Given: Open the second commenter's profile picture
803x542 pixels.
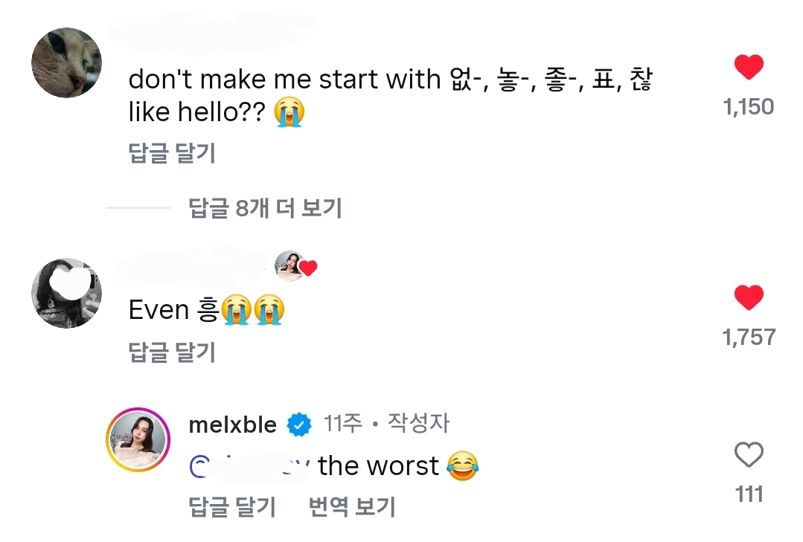Looking at the screenshot, I should pyautogui.click(x=66, y=293).
